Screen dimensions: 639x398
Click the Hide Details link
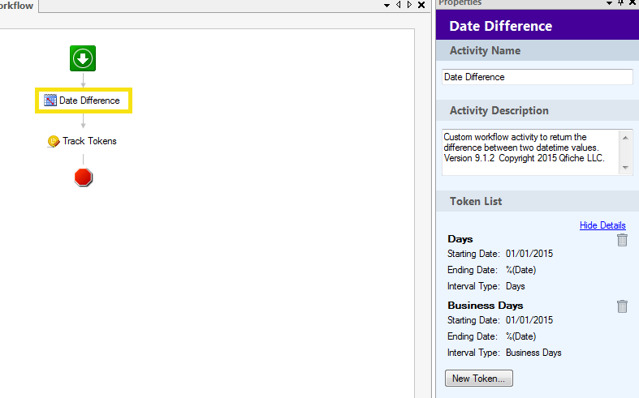tap(602, 225)
